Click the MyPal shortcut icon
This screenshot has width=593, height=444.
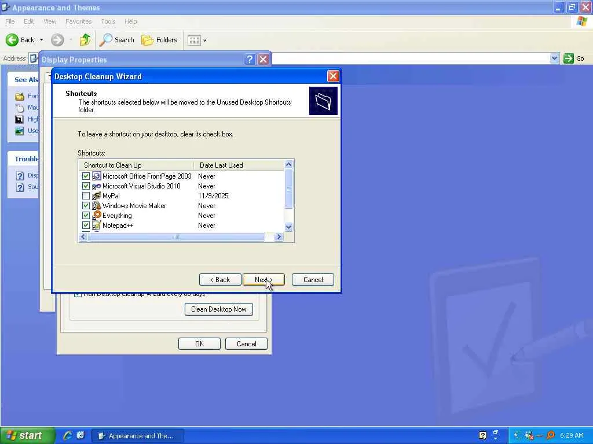click(97, 195)
